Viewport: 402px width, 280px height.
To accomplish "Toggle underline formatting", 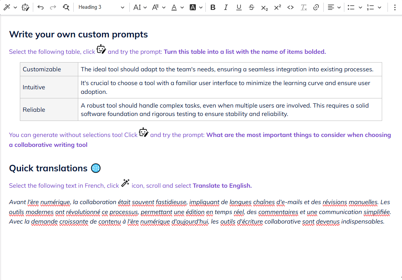I will coord(239,7).
